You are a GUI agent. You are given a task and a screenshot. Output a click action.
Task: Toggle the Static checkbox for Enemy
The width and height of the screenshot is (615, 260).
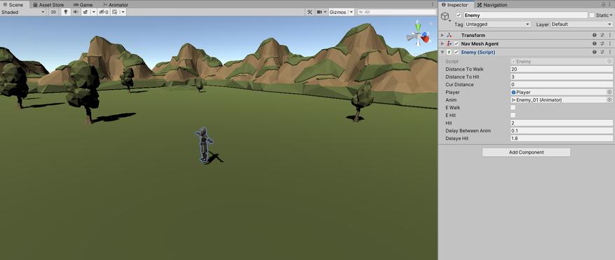pos(591,15)
